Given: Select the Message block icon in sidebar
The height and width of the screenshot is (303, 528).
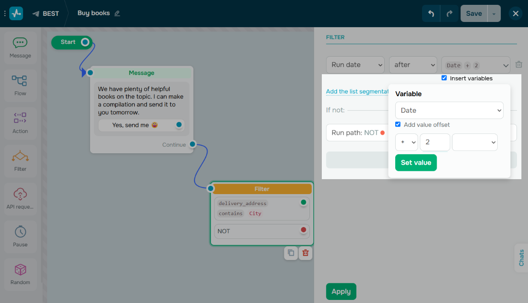Looking at the screenshot, I should (x=20, y=47).
